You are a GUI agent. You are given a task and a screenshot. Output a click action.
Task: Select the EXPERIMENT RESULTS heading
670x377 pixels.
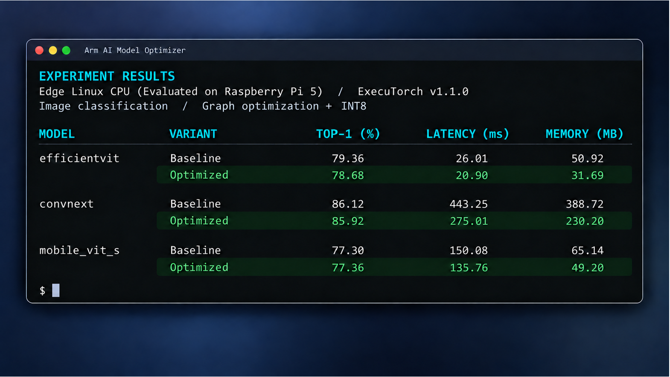pyautogui.click(x=107, y=76)
